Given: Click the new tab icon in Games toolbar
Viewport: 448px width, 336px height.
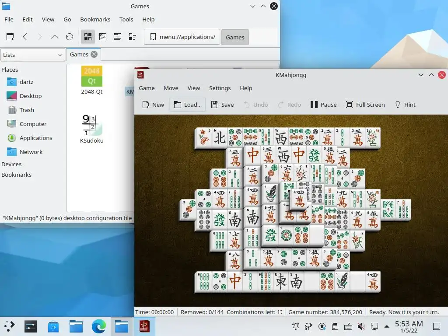Looking at the screenshot, I should tap(10, 37).
